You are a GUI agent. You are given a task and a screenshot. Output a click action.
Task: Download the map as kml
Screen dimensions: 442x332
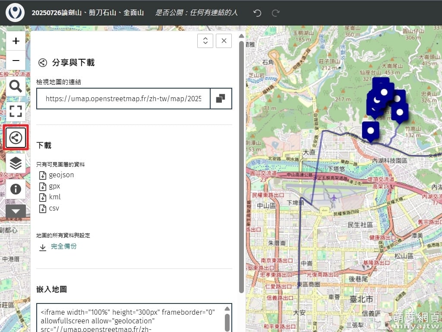pos(54,197)
